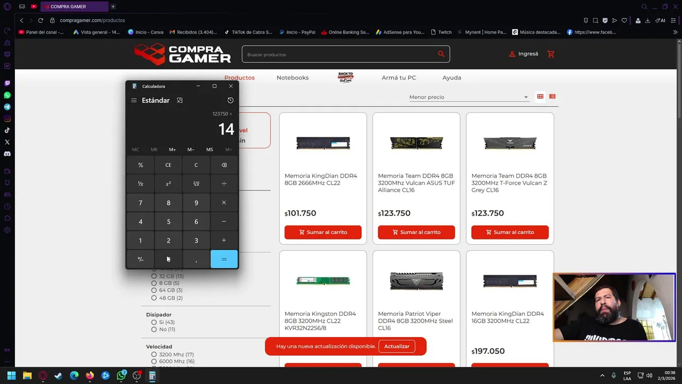
Task: Click the percent key in Calculator
Action: [x=141, y=165]
